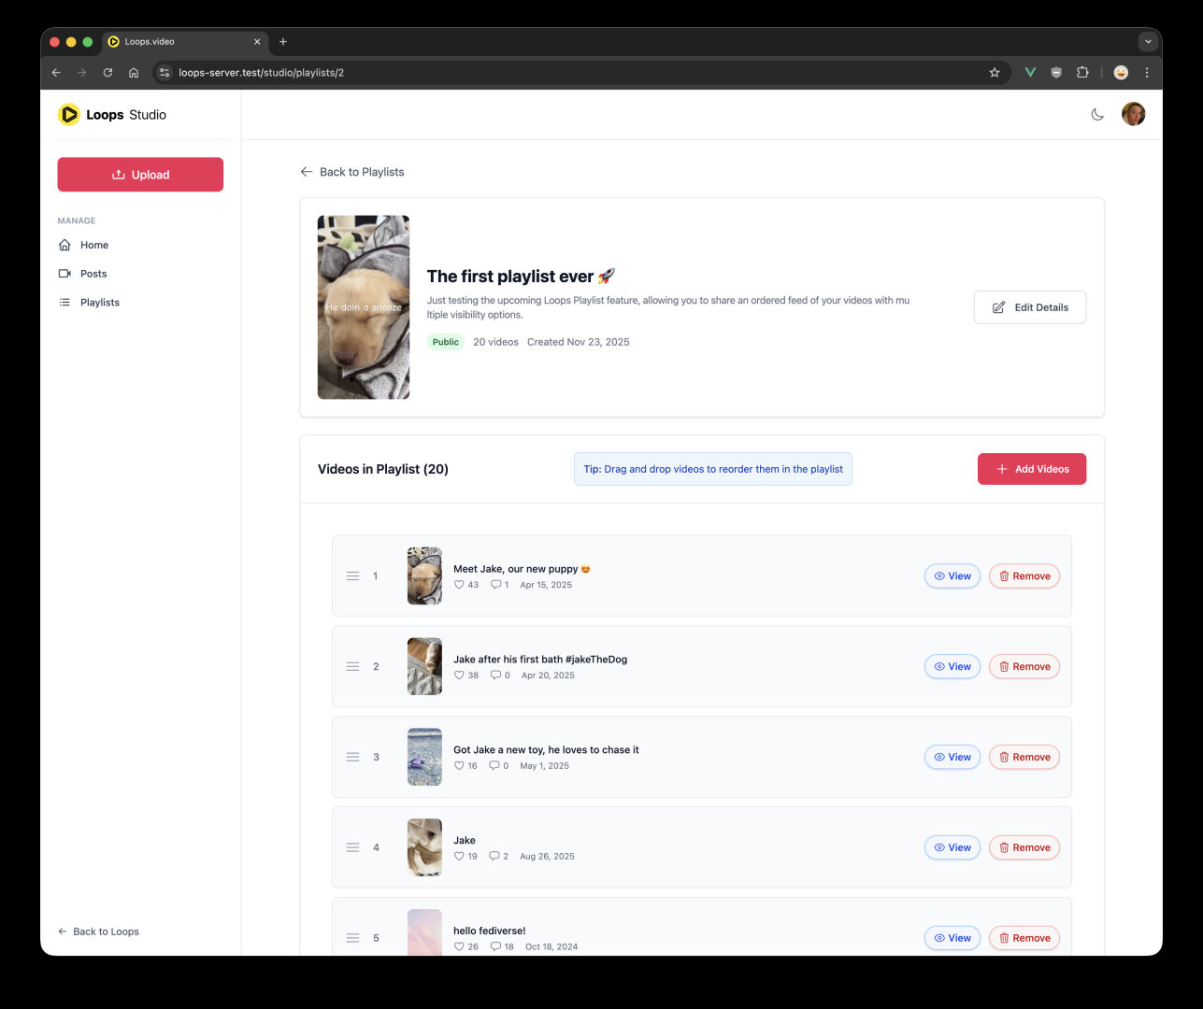
Task: Open Edit Details for the playlist
Action: point(1029,307)
